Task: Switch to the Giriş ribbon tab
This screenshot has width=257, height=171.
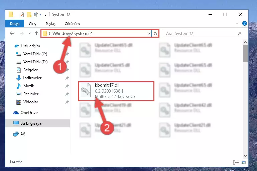Action: click(x=32, y=24)
